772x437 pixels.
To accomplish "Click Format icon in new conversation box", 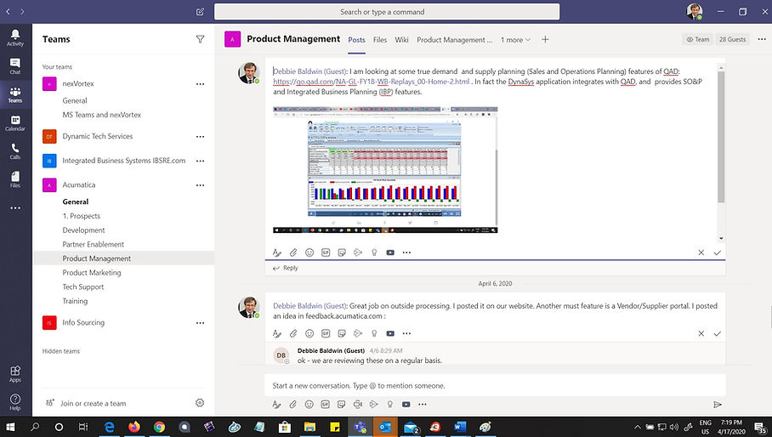I will click(x=276, y=404).
